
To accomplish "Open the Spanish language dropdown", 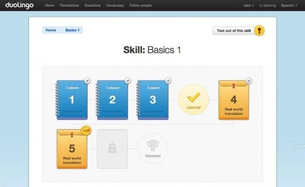I will 289,6.
